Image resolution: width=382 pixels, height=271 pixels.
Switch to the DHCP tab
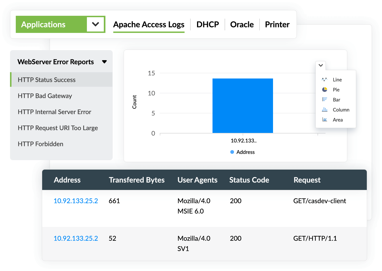(208, 25)
